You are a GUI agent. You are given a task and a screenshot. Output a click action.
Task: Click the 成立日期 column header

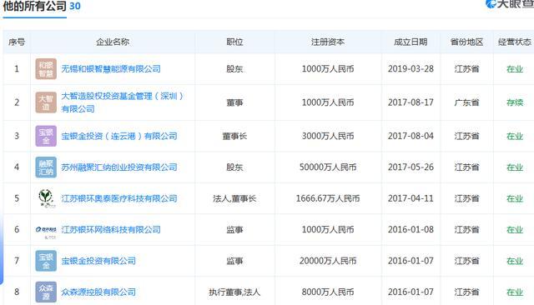pyautogui.click(x=411, y=42)
